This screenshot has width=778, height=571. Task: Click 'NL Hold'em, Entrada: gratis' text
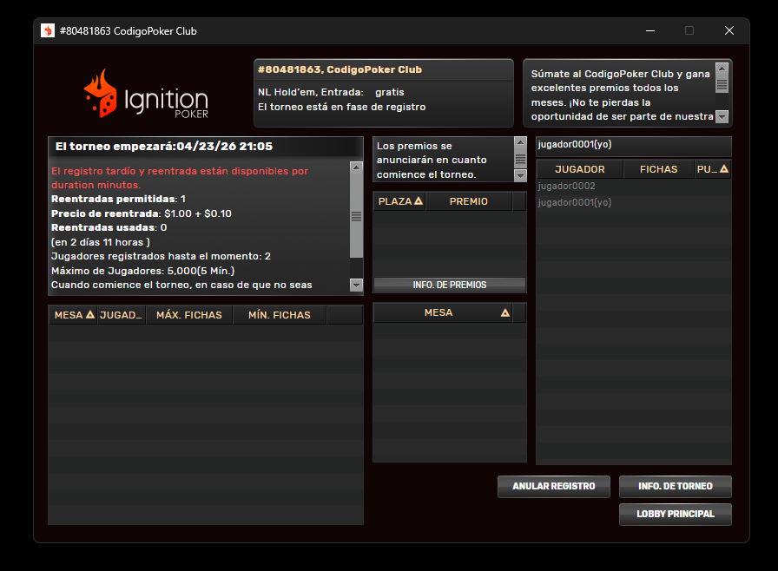pos(331,92)
